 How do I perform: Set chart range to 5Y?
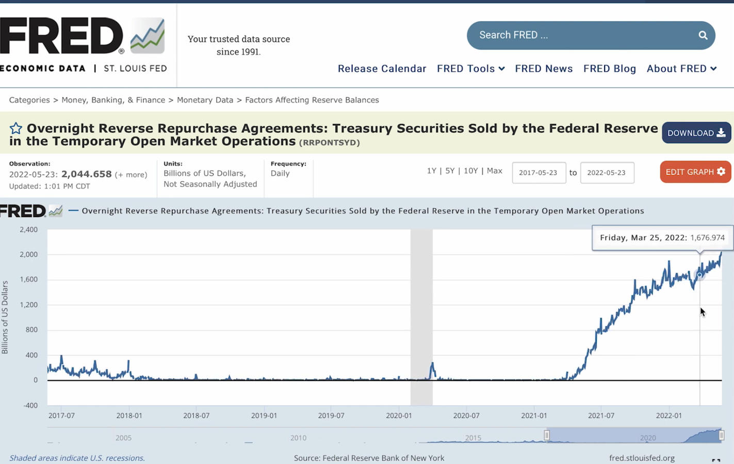pyautogui.click(x=450, y=171)
